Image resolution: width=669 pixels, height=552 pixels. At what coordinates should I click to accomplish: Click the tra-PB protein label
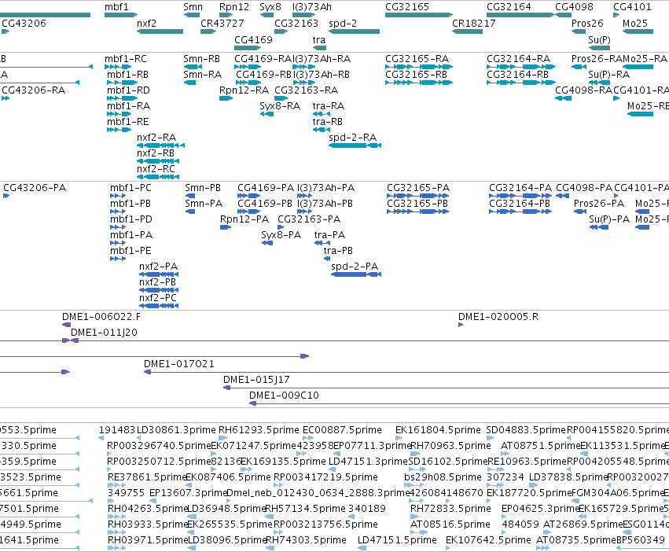338,251
